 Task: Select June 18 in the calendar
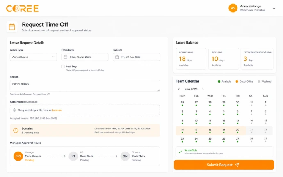tap(210, 131)
